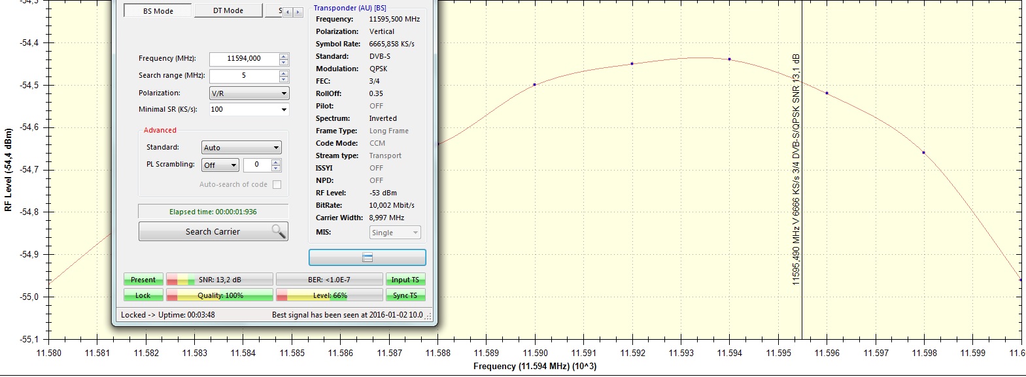Click the Lock status indicator
The width and height of the screenshot is (1026, 377).
click(143, 295)
